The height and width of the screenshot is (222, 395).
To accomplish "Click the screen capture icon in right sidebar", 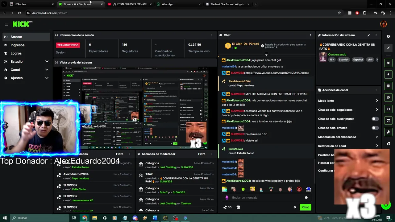I will pos(388,63).
